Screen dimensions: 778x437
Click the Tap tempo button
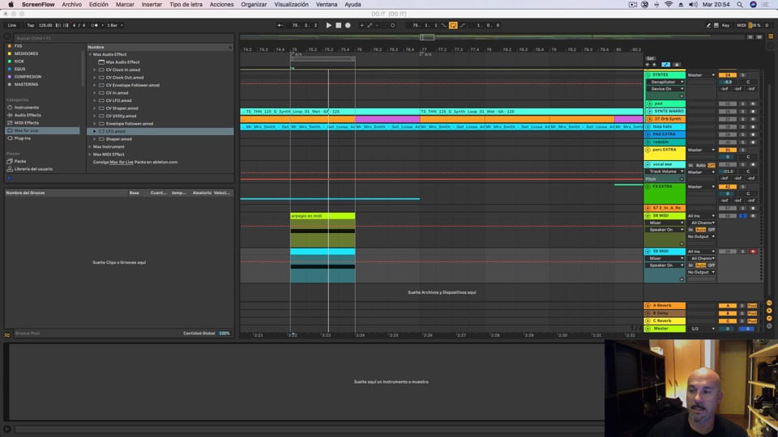pos(31,25)
